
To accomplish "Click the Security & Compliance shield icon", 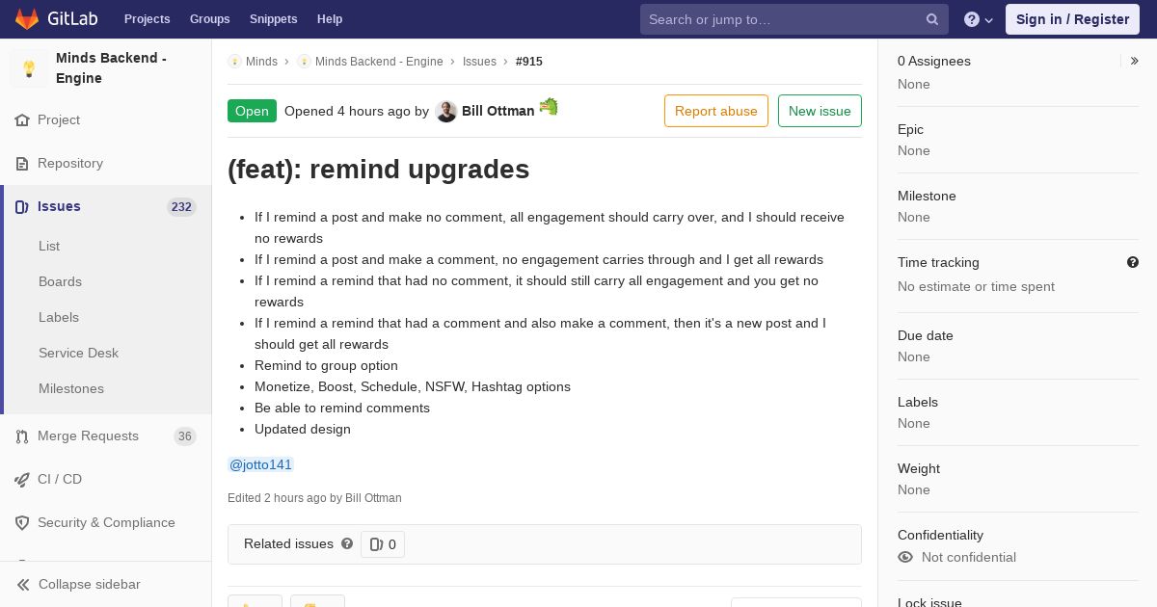I will coord(22,523).
